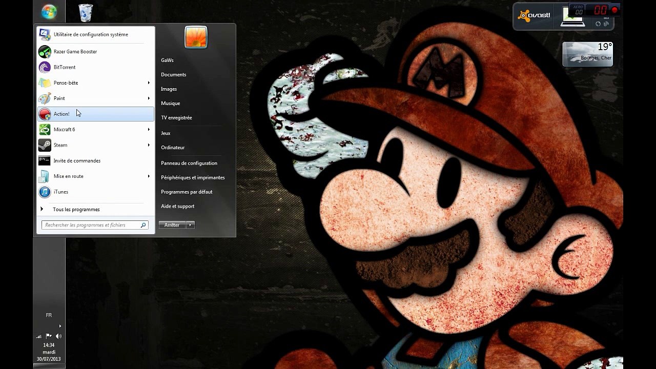The height and width of the screenshot is (369, 656).
Task: Open the GaWs user folder
Action: pyautogui.click(x=167, y=60)
